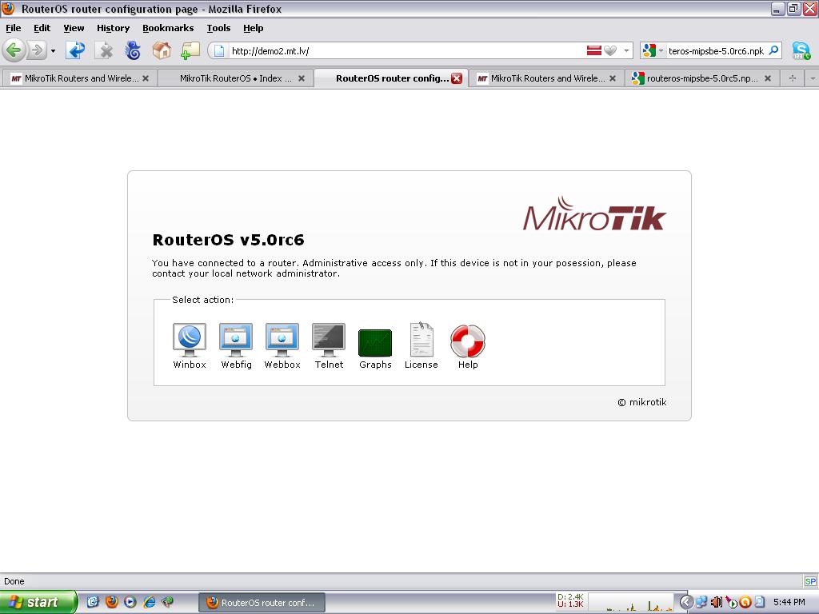This screenshot has width=819, height=614.
Task: Open a new tab with plus button
Action: coord(793,78)
